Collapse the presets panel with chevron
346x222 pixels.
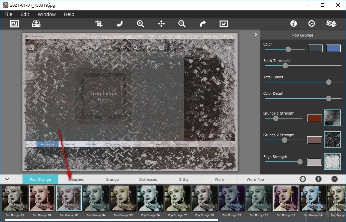[x=7, y=179]
